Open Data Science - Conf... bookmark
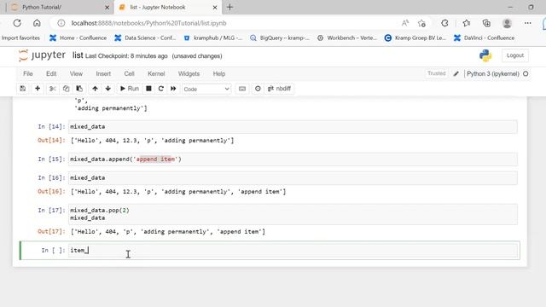 145,38
